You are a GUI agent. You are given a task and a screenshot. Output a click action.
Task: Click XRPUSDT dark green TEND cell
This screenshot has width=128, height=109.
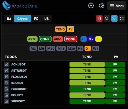click(x=87, y=101)
